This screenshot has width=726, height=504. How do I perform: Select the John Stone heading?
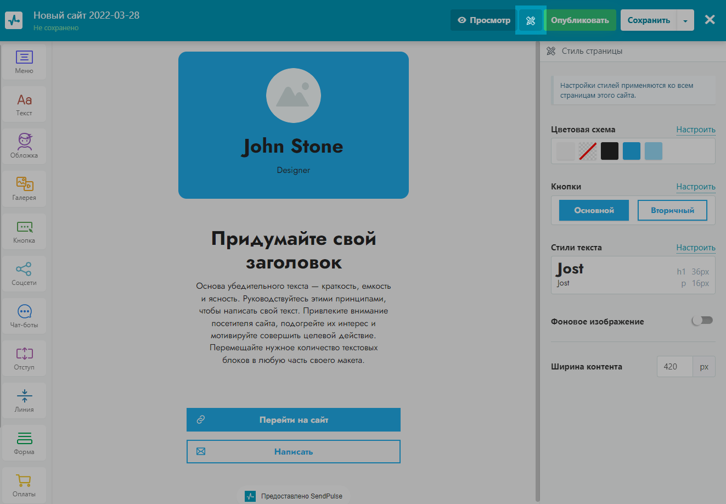click(x=294, y=147)
